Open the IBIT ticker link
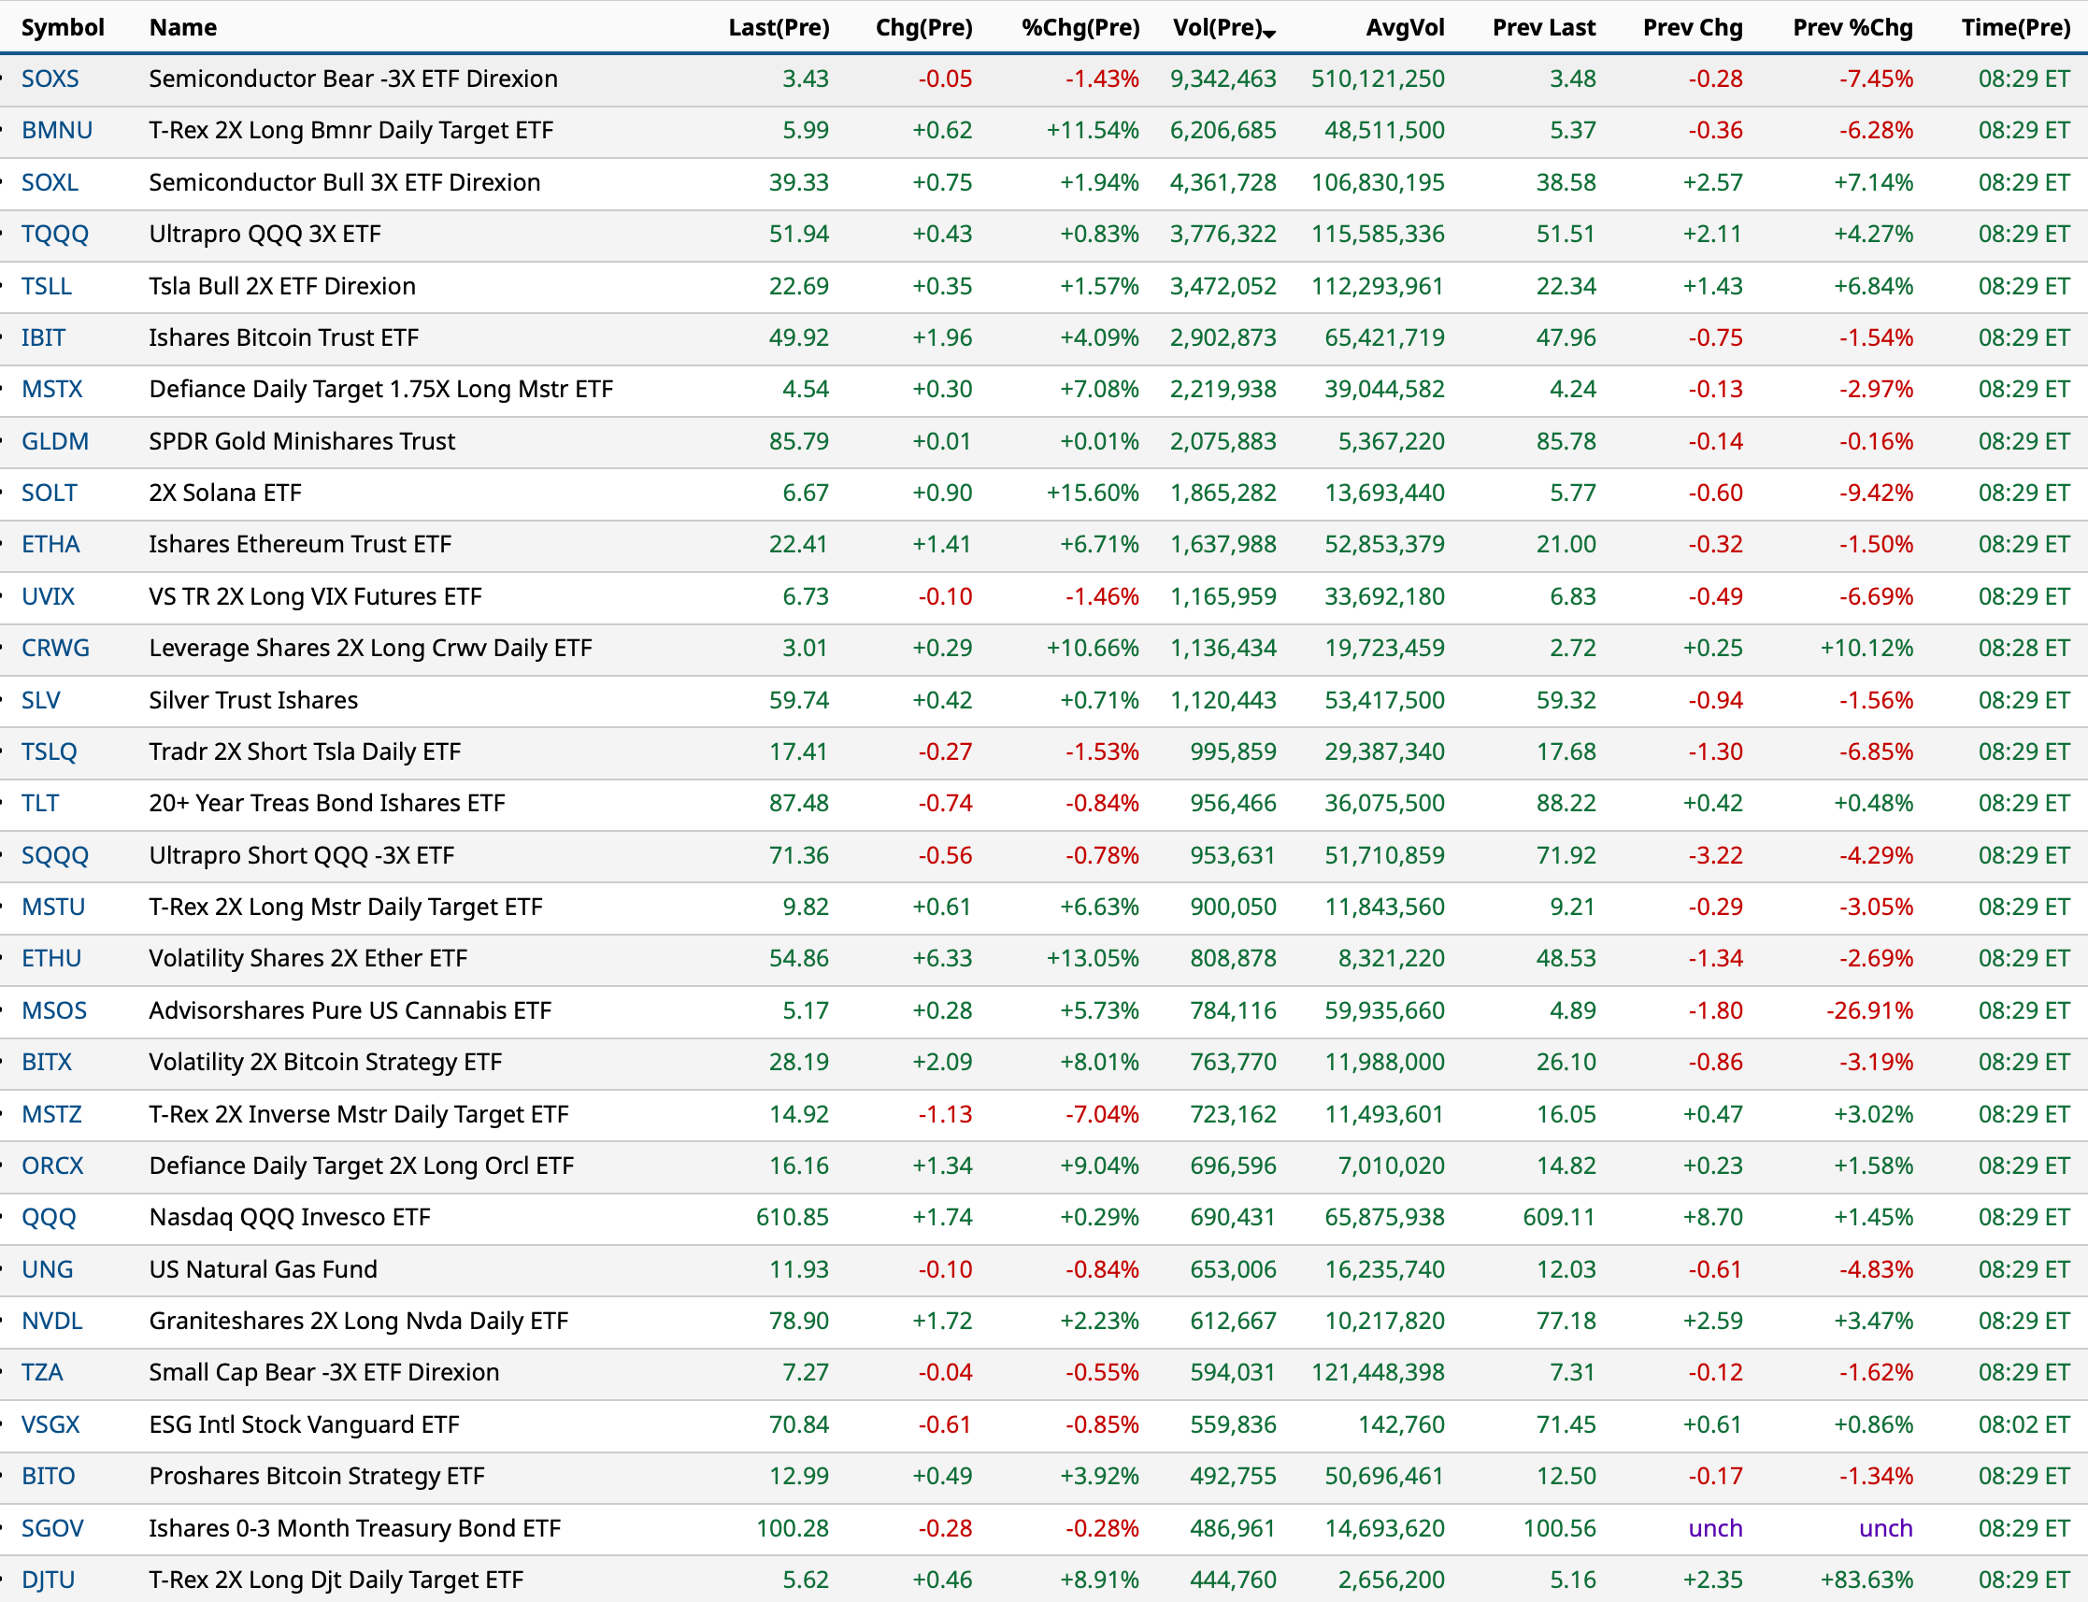Viewport: 2088px width, 1602px height. [x=43, y=337]
